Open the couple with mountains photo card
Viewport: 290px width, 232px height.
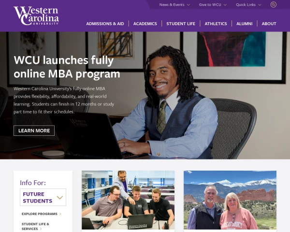coord(230,200)
